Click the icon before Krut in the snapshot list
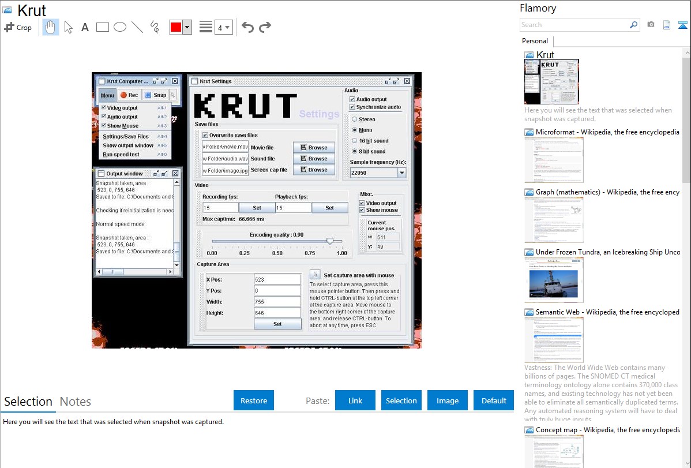Viewport: 691px width, 468px height. [529, 55]
